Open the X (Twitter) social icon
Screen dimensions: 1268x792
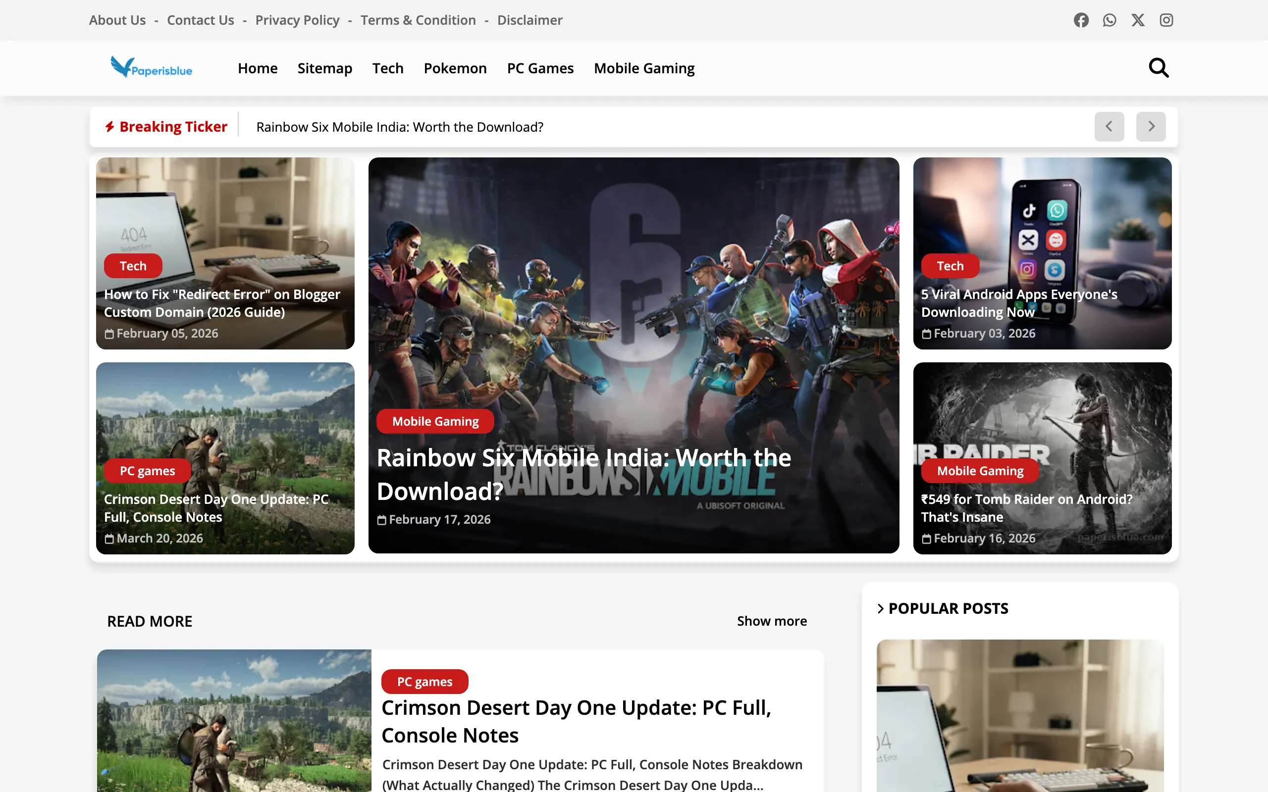click(1138, 20)
